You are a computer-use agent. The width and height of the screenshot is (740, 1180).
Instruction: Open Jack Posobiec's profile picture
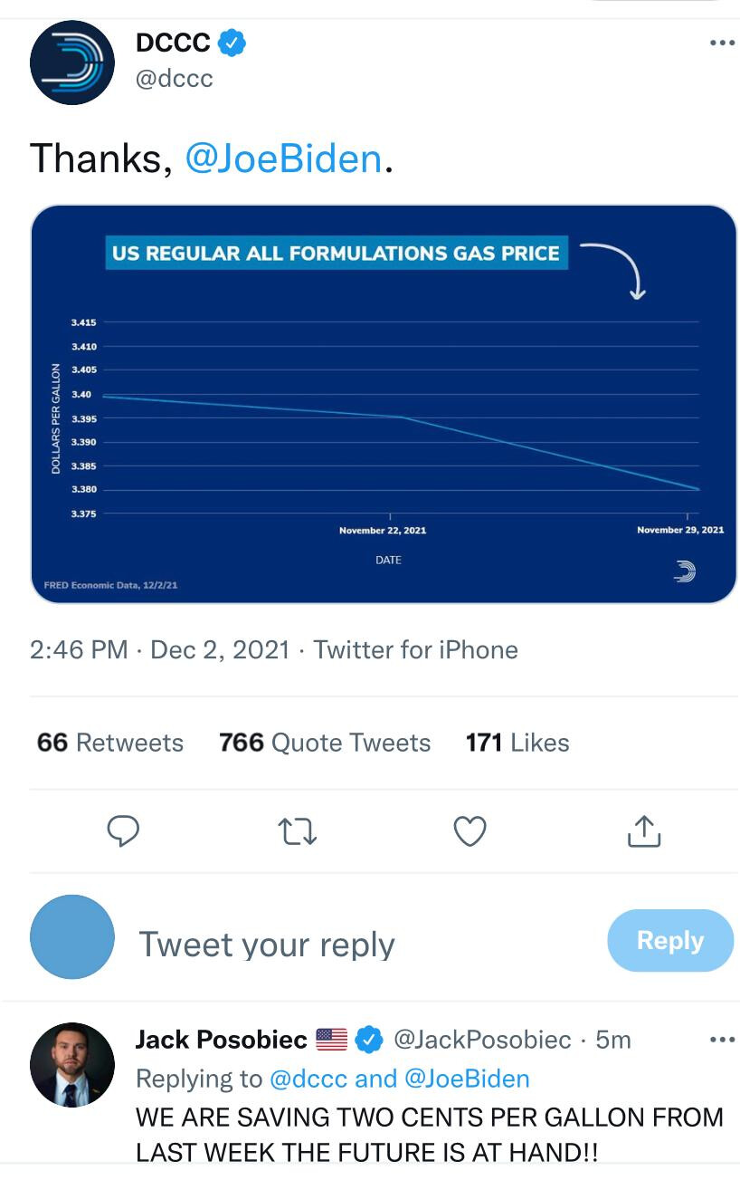tap(72, 1065)
